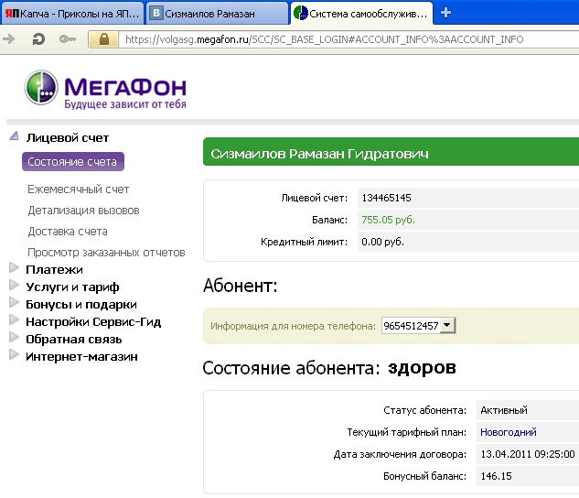The image size is (579, 498).
Task: Click the MegaFon favicon on the active tab
Action: point(300,13)
